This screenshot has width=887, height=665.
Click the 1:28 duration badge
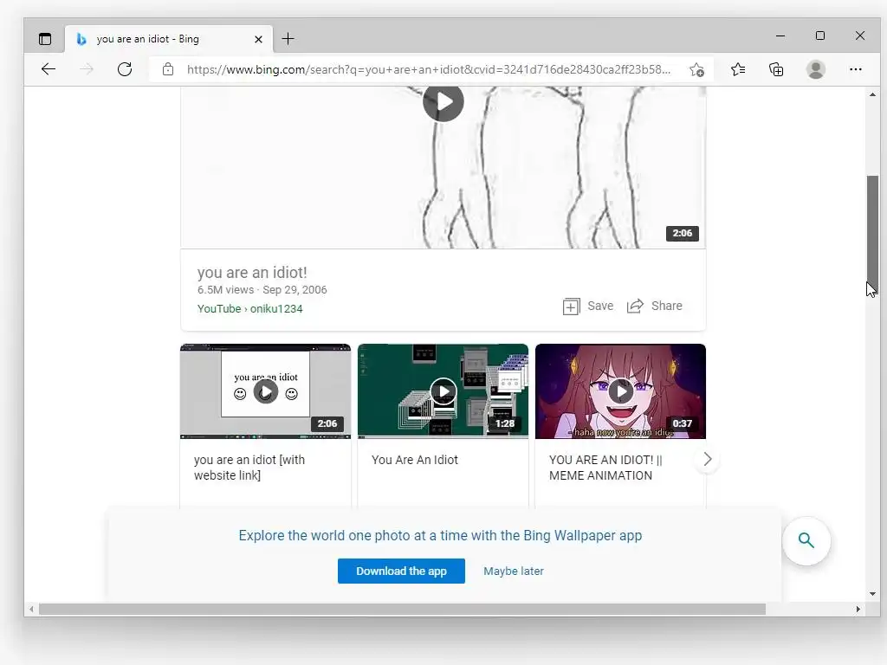pos(505,423)
